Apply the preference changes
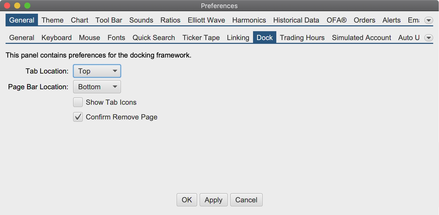The image size is (439, 215). point(213,200)
